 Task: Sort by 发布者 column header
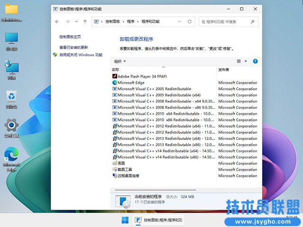click(x=223, y=70)
